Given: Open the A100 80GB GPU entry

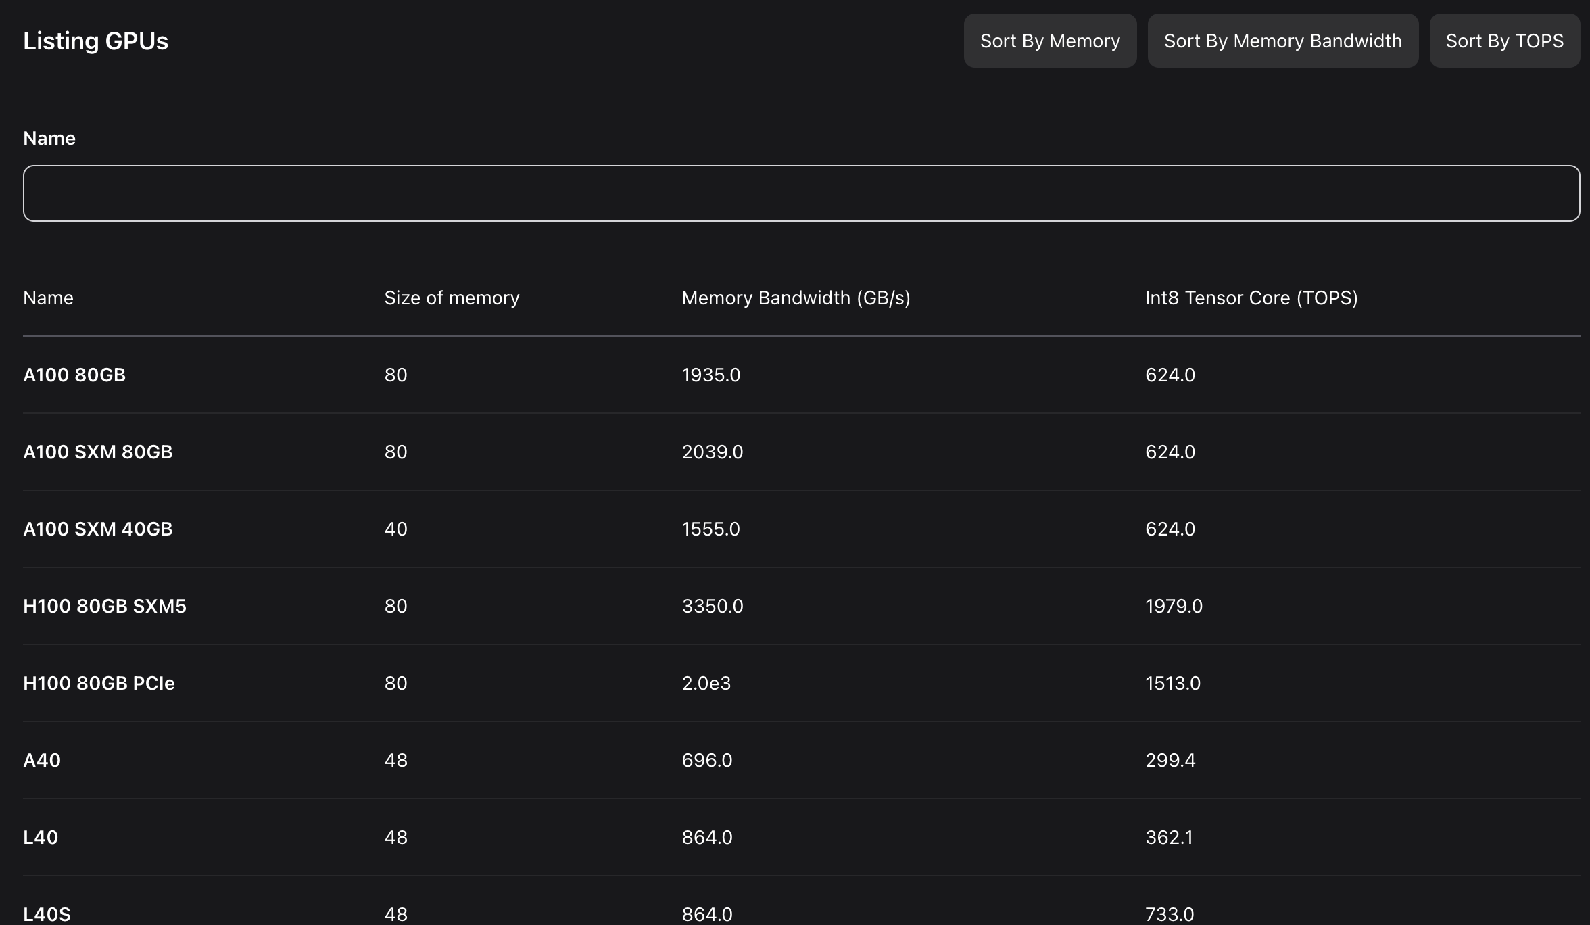Looking at the screenshot, I should (x=74, y=375).
